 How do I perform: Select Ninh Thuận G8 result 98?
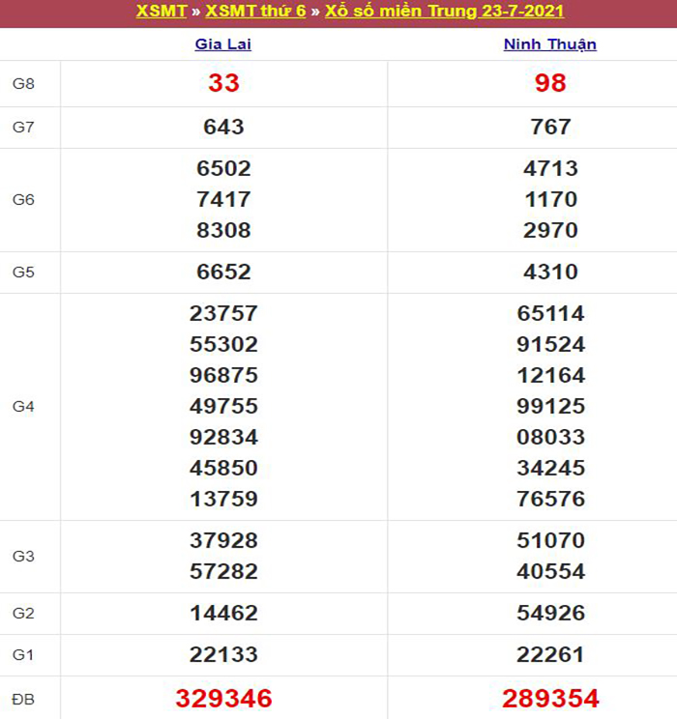point(550,83)
